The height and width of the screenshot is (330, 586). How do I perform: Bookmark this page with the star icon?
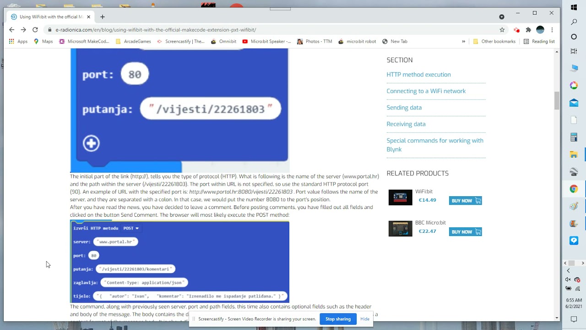502,30
